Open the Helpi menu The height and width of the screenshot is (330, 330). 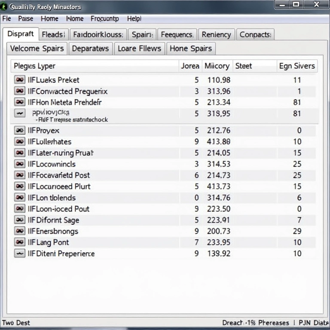pos(134,18)
